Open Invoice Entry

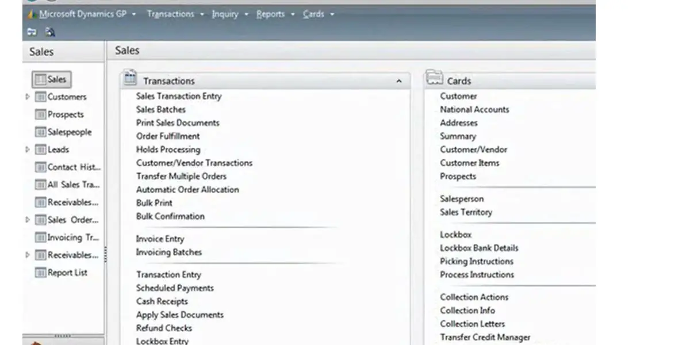coord(160,239)
